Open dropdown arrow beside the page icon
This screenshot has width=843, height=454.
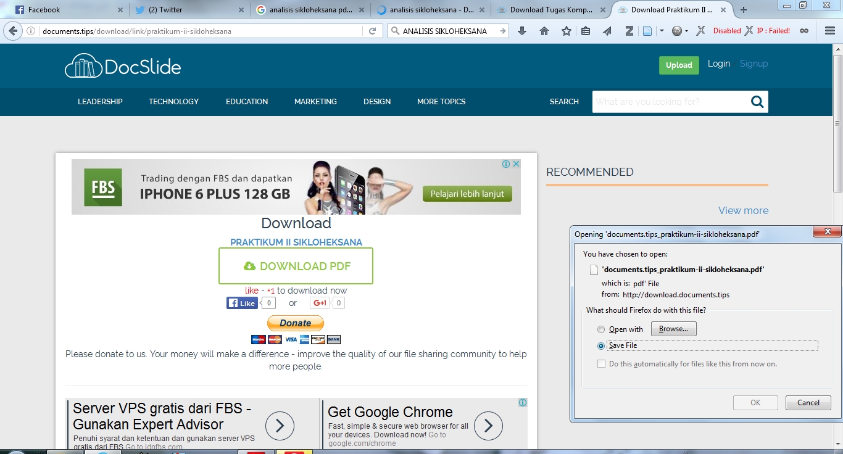point(662,31)
